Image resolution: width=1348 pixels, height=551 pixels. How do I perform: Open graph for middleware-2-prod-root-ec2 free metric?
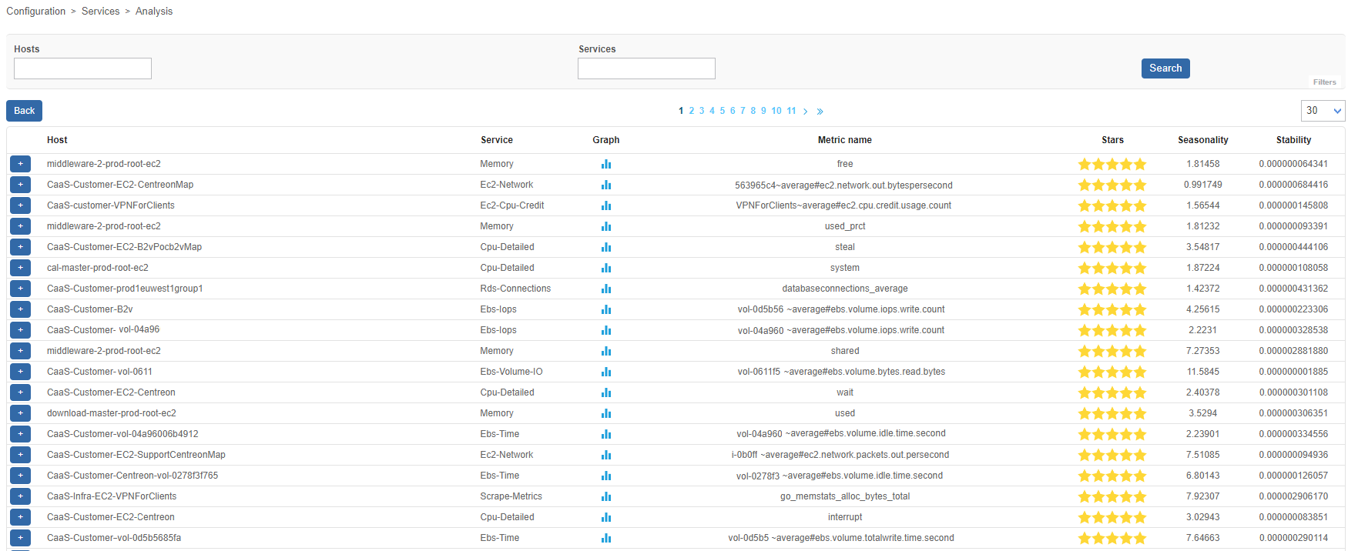(606, 164)
